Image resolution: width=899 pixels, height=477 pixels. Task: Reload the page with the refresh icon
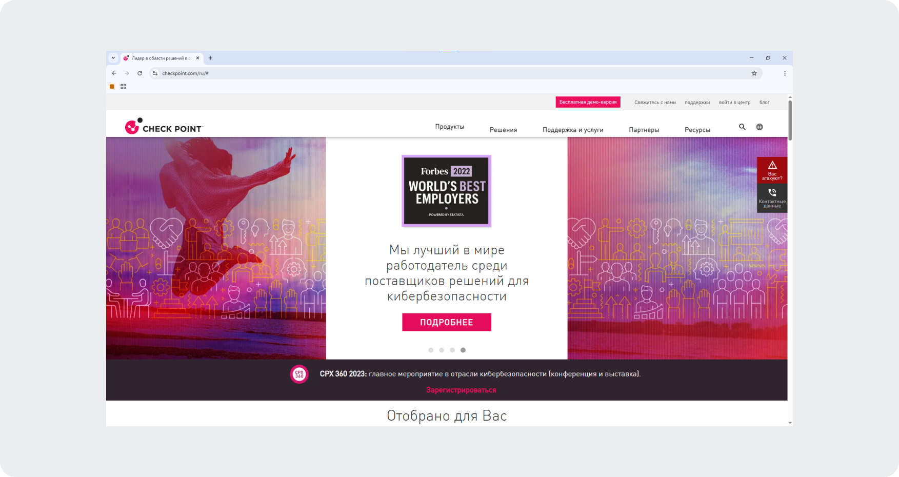(139, 73)
